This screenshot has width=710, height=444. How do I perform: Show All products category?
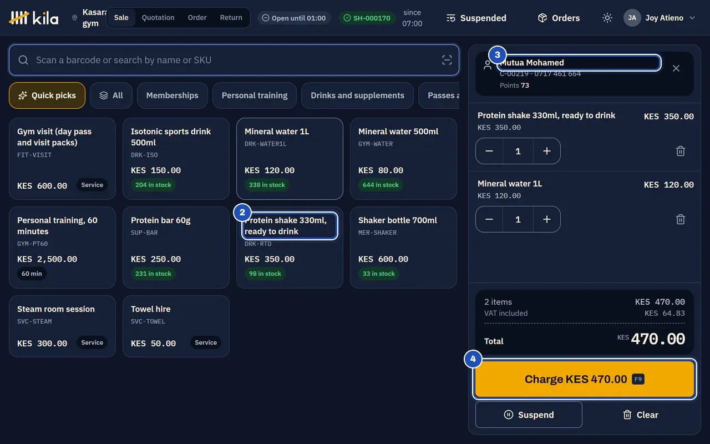click(x=111, y=95)
